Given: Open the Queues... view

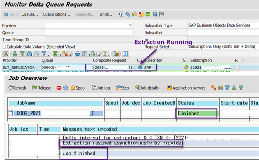Looking at the screenshot, I should pos(29,14).
